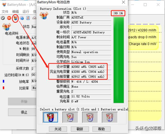Click the gear with info badge icon
165x134 pixels.
click(x=22, y=18)
